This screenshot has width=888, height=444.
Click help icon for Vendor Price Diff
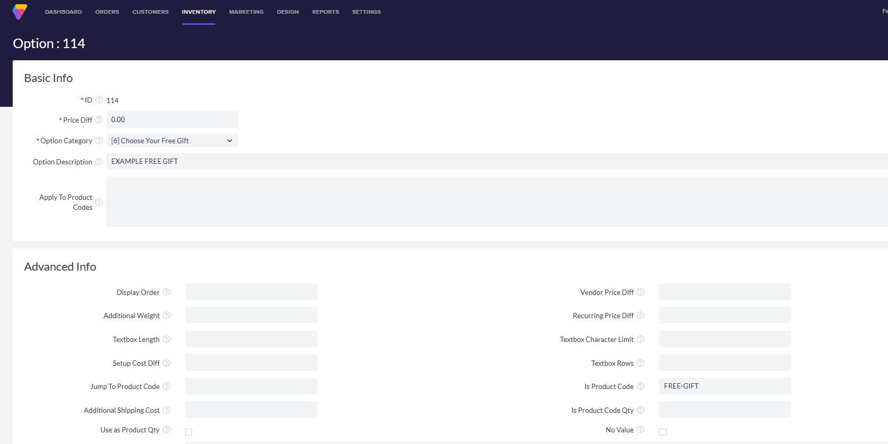(640, 292)
